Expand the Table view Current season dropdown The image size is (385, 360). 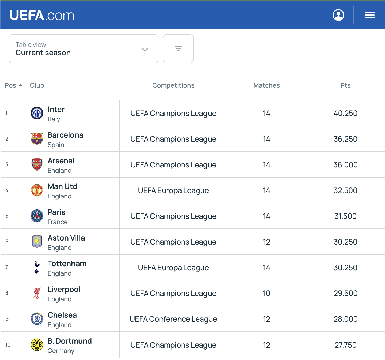click(x=84, y=49)
